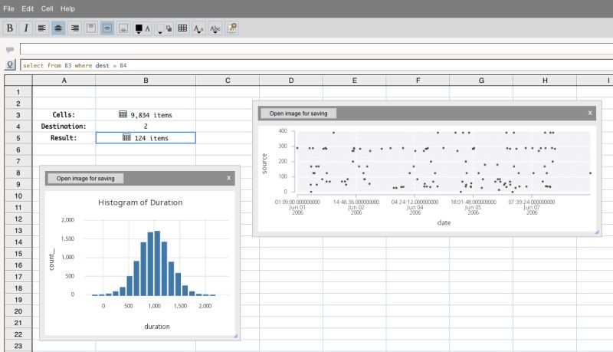Select column A header
Screen dimensions: 613x352
(64, 81)
